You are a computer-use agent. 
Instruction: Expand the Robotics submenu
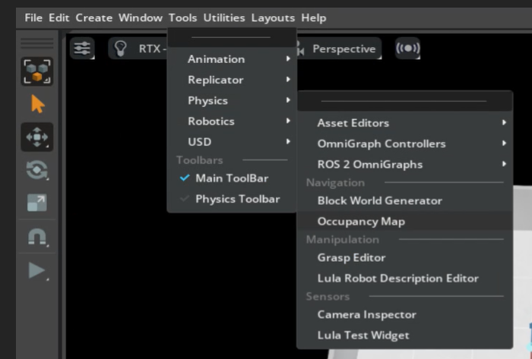coord(232,121)
